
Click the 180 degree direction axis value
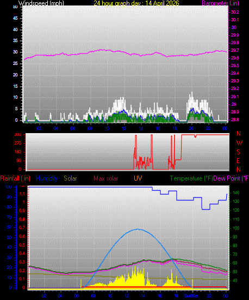[18, 152]
